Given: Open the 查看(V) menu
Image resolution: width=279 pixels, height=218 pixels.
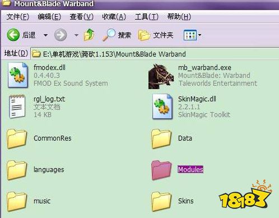Looking at the screenshot, I should [82, 17].
